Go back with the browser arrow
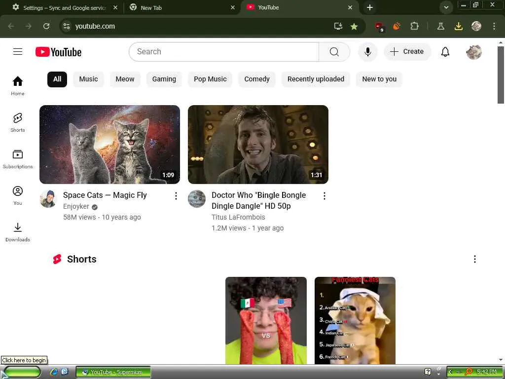 (11, 26)
